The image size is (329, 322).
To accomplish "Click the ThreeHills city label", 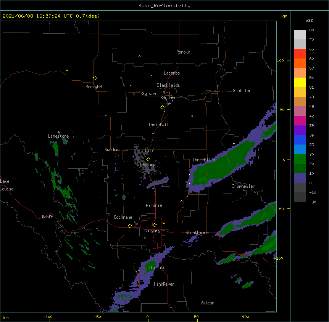I will pyautogui.click(x=204, y=160).
